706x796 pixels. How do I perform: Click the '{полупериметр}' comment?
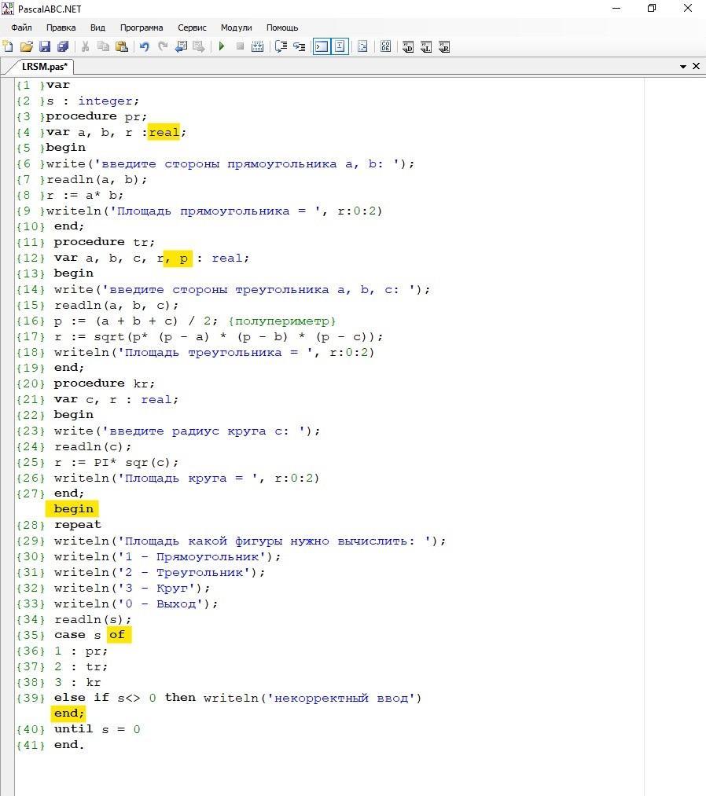(282, 321)
